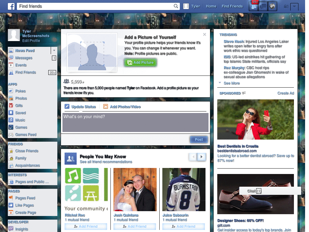Image resolution: width=309 pixels, height=232 pixels.
Task: Click the Facebook logo icon
Action: (x=11, y=6)
